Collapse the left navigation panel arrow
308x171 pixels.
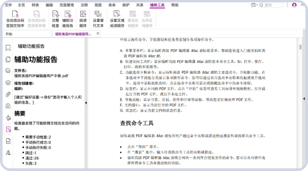(x=86, y=103)
